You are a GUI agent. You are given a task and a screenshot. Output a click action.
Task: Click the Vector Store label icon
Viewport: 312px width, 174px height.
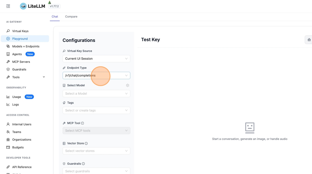point(64,143)
